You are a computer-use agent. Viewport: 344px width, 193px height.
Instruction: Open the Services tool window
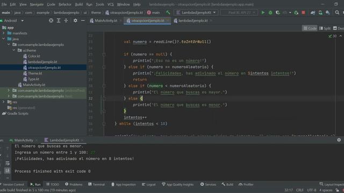(x=208, y=184)
